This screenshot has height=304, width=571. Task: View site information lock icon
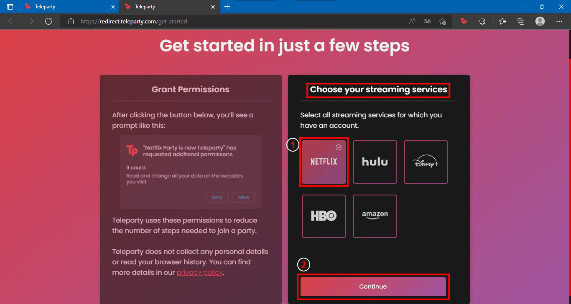tap(71, 21)
